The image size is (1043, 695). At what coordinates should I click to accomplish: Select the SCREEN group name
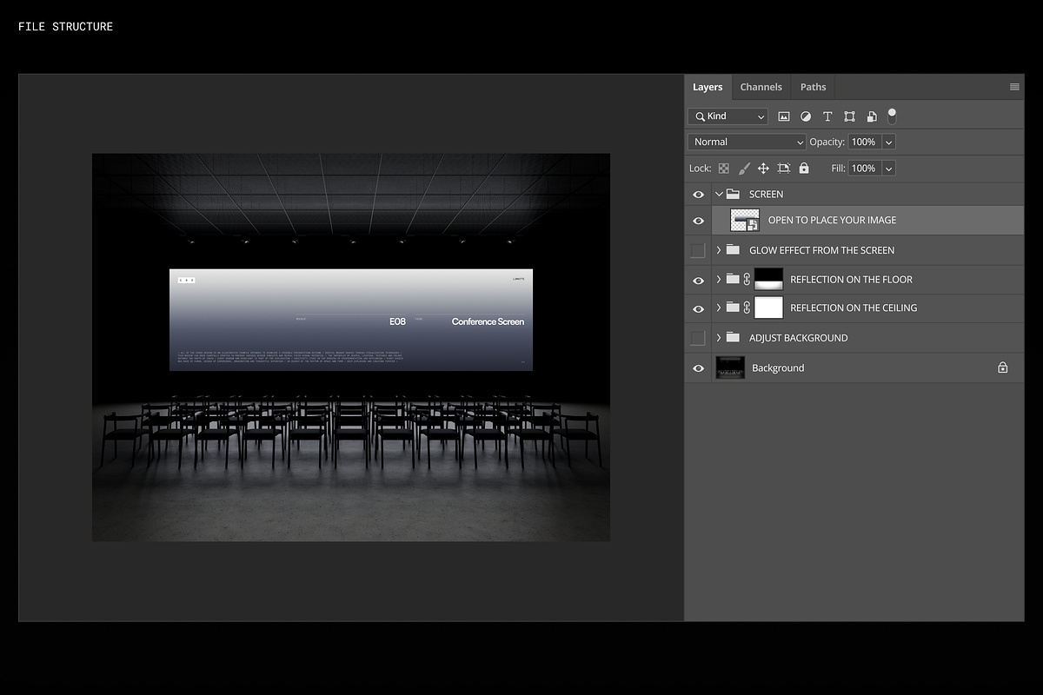766,195
